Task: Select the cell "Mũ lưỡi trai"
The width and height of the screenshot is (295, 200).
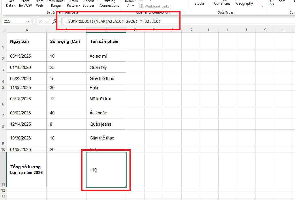Action: tap(106, 99)
